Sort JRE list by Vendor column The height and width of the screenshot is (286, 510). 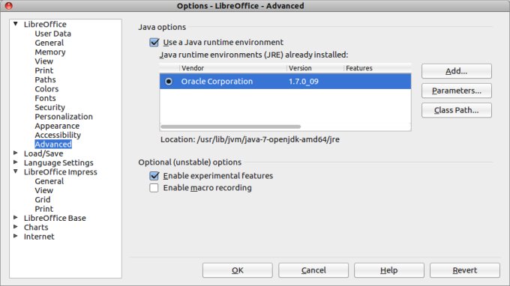point(232,68)
